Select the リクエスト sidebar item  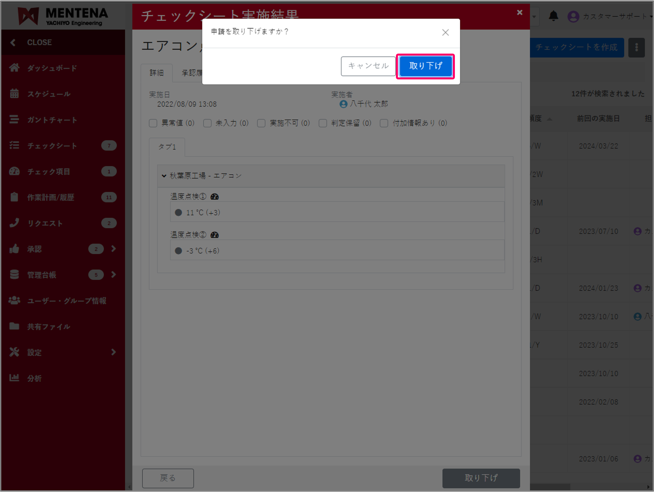pyautogui.click(x=45, y=223)
